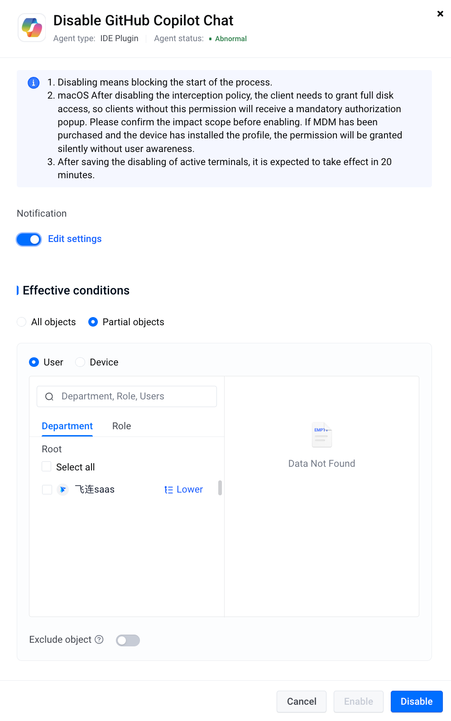Image resolution: width=451 pixels, height=721 pixels.
Task: Check the Select all checkbox
Action: [x=46, y=466]
